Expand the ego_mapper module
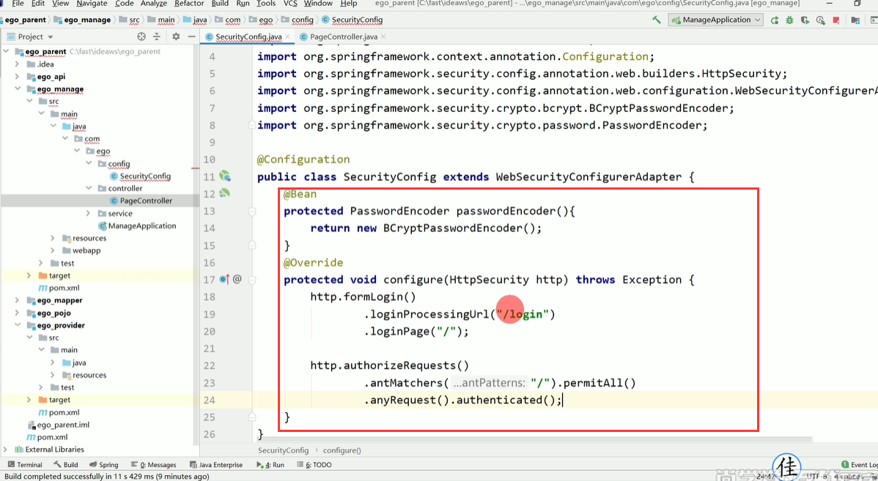Image resolution: width=878 pixels, height=481 pixels. pyautogui.click(x=18, y=300)
